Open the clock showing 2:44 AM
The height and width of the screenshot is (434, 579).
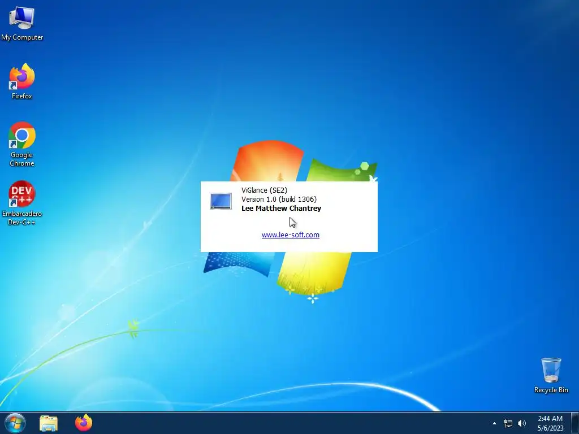[550, 423]
